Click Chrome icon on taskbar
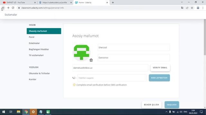 pos(26,112)
